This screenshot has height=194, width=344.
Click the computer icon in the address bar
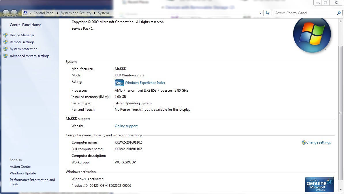point(25,13)
